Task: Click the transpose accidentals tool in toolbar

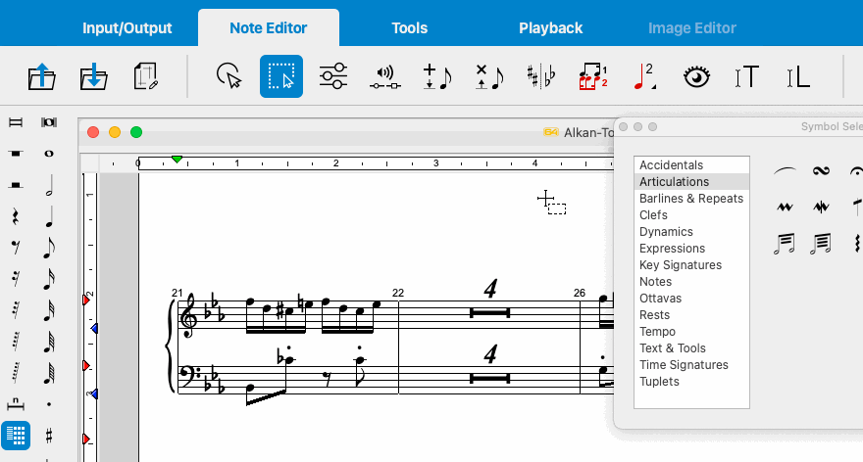Action: pos(540,76)
